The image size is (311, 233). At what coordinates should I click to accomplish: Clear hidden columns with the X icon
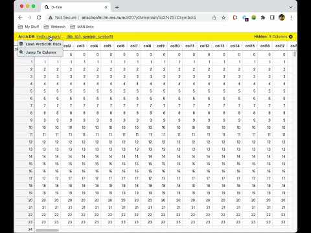coord(291,37)
